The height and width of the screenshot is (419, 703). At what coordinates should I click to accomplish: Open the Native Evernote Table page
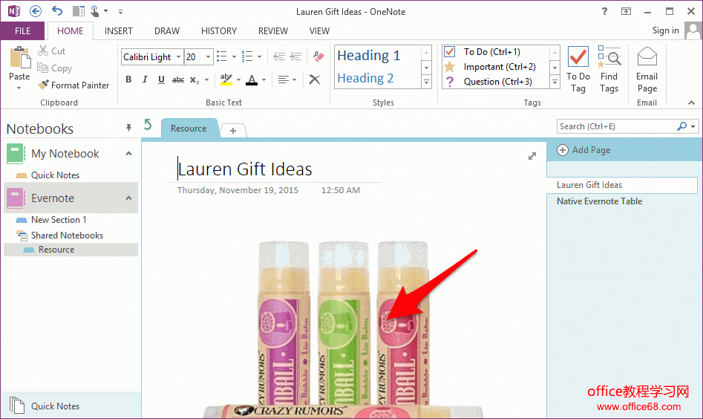click(x=599, y=201)
